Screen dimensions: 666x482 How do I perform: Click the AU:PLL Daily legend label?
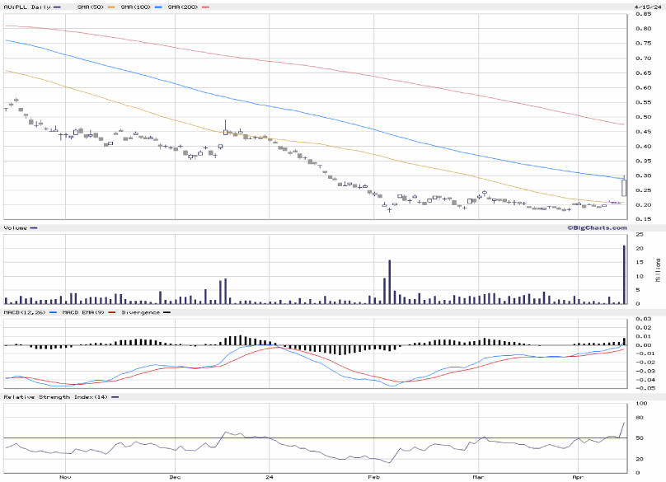(25, 7)
